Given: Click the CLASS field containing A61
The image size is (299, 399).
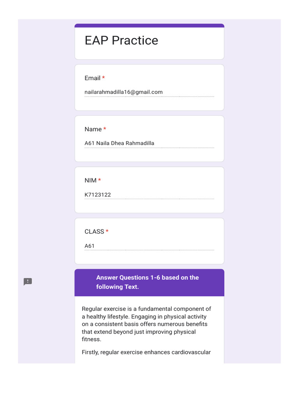Looking at the screenshot, I should 149,246.
